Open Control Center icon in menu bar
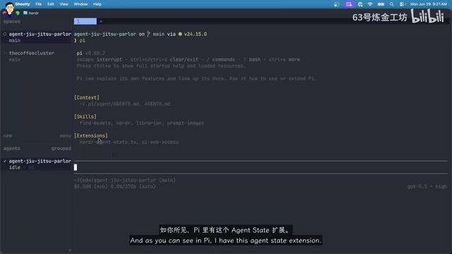 click(403, 4)
